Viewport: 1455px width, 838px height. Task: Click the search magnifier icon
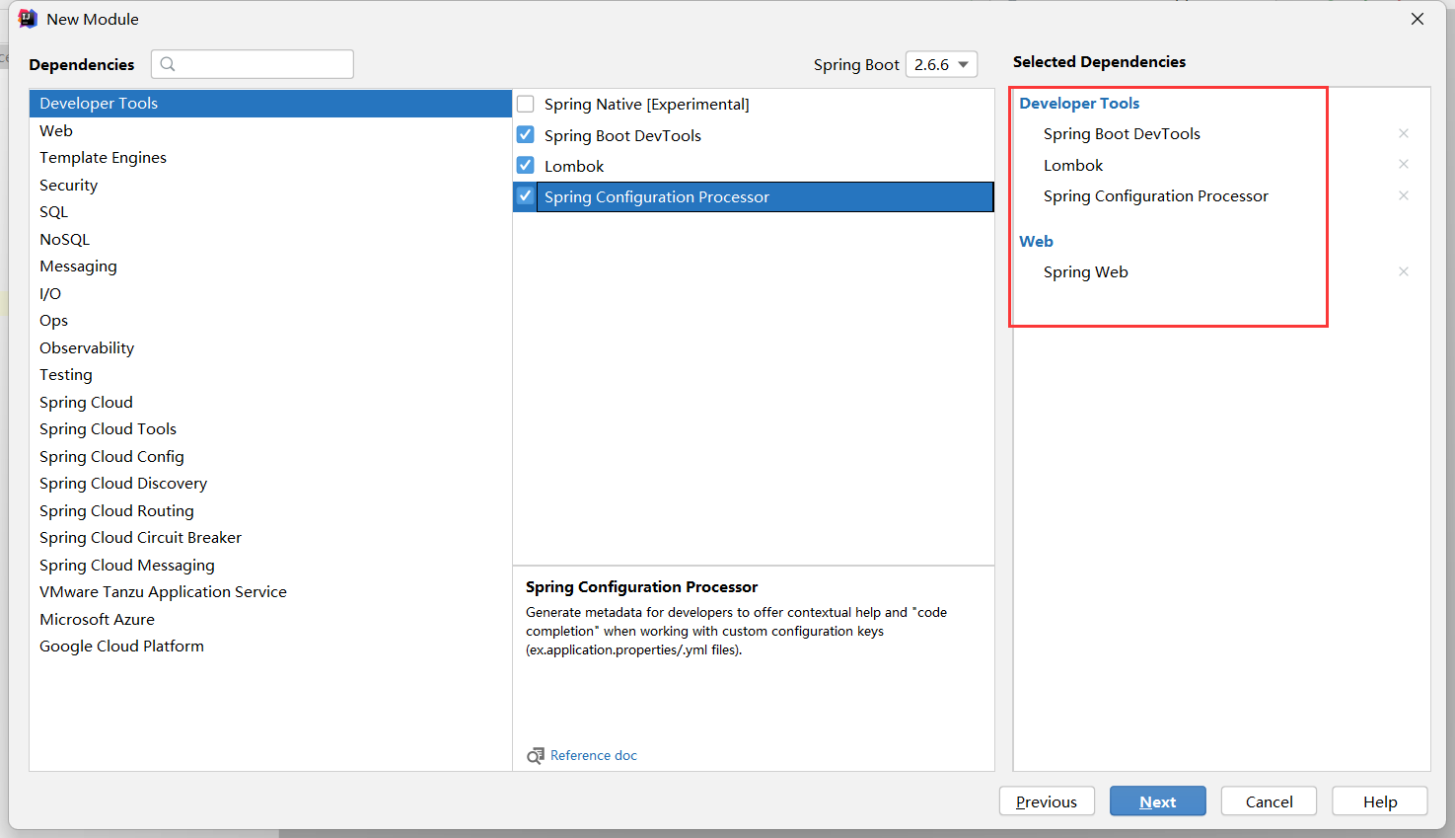coord(168,64)
